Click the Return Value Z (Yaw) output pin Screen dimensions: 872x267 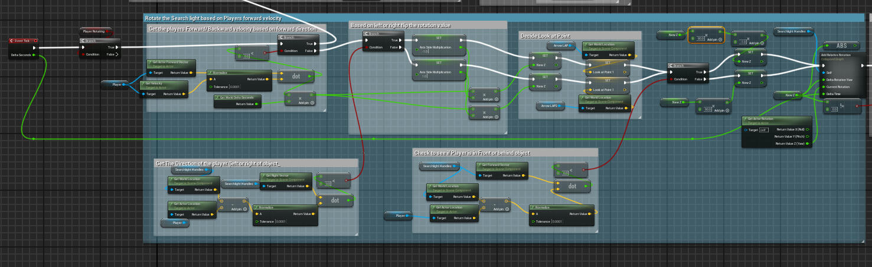(808, 144)
